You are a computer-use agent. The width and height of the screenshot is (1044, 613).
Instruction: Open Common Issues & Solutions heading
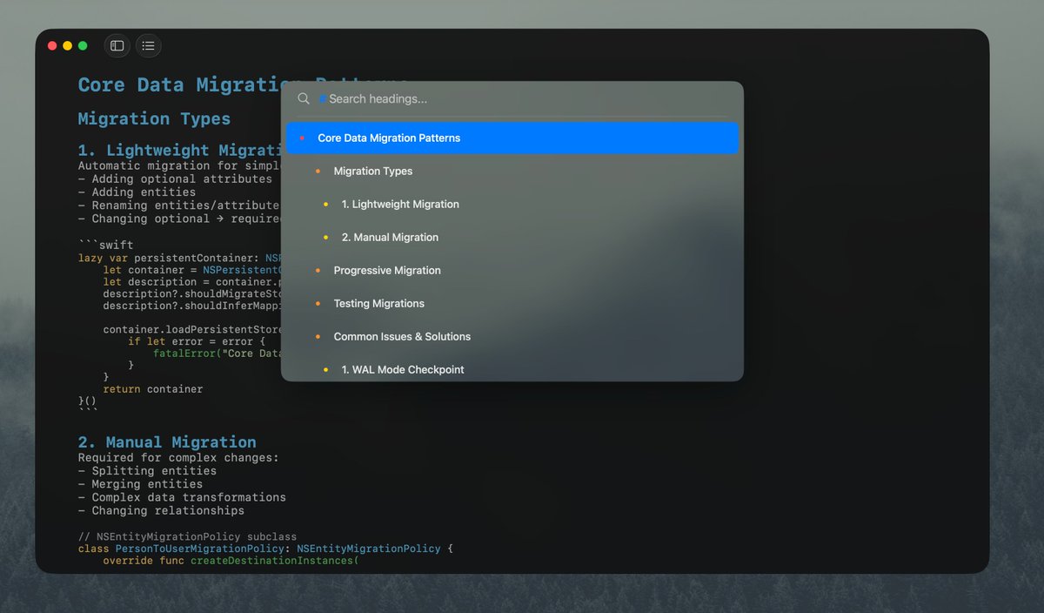[x=512, y=336]
